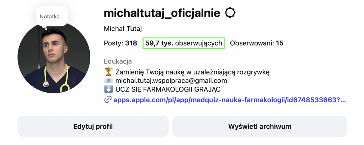The height and width of the screenshot is (145, 364).
Task: Click the envelope emoji before email
Action: coord(108,81)
